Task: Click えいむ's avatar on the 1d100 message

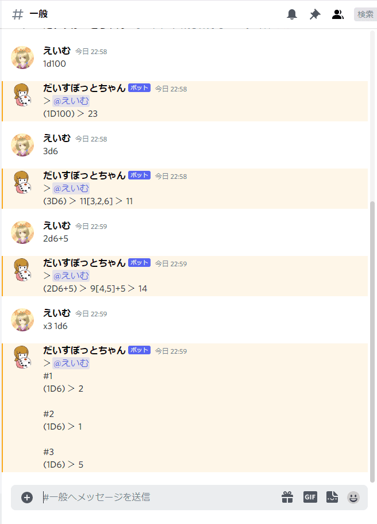Action: pos(22,58)
